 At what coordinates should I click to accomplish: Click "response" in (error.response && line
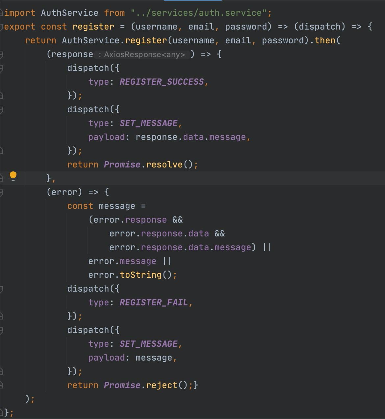point(146,220)
